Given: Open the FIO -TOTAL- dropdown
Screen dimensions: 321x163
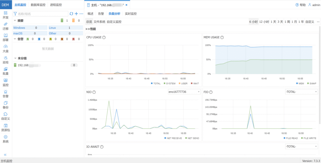Looking at the screenshot, I should click(x=301, y=92).
